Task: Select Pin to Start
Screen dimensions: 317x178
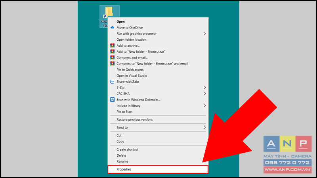Action: pyautogui.click(x=158, y=112)
